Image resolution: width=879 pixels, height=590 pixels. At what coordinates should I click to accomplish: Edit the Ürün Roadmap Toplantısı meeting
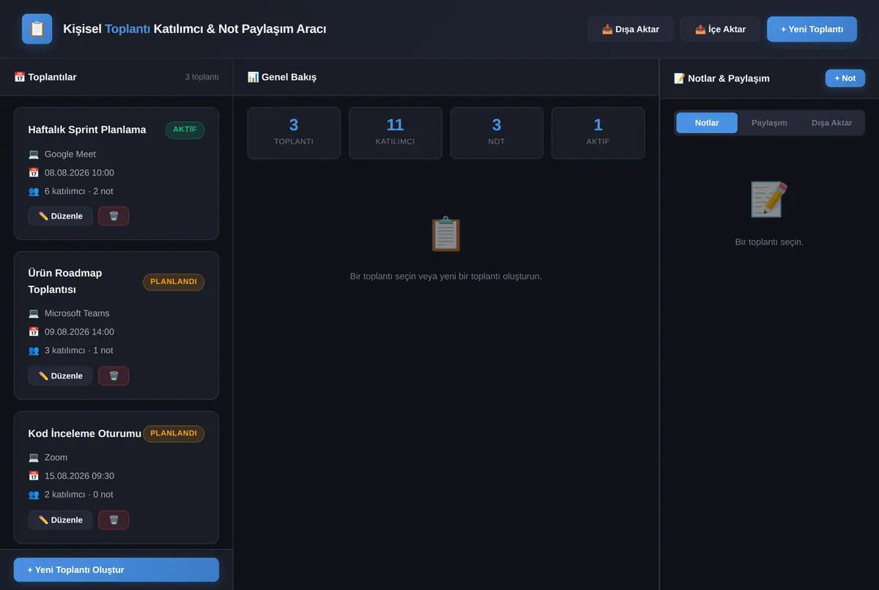(60, 376)
